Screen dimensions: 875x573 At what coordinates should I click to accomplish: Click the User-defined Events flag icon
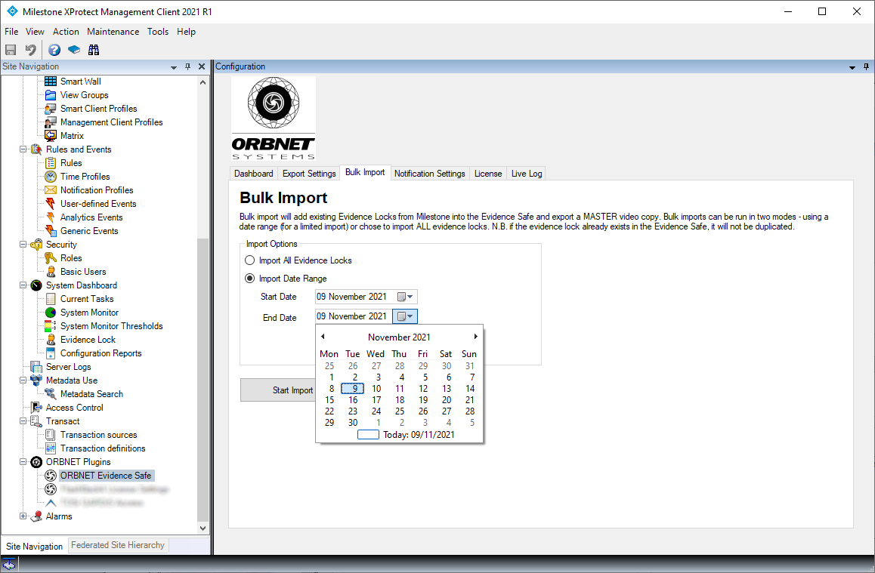pos(51,203)
